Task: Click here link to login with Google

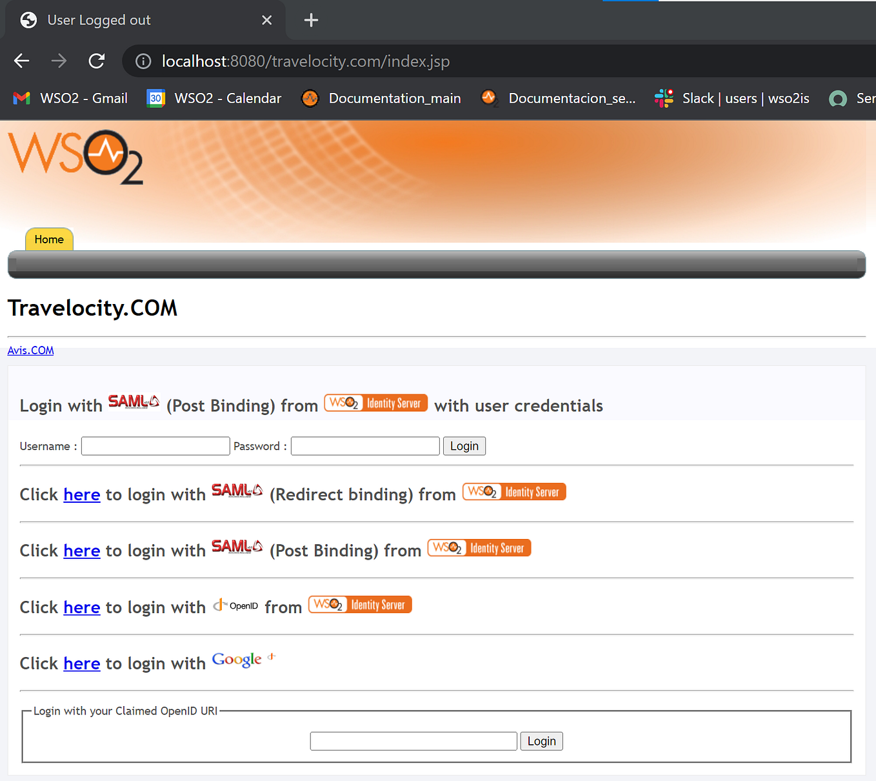Action: point(82,664)
